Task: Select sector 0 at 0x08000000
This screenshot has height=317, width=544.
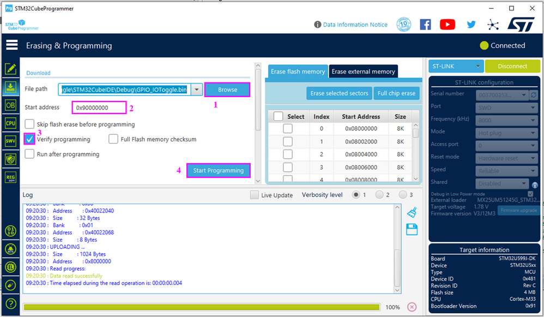Action: 288,128
